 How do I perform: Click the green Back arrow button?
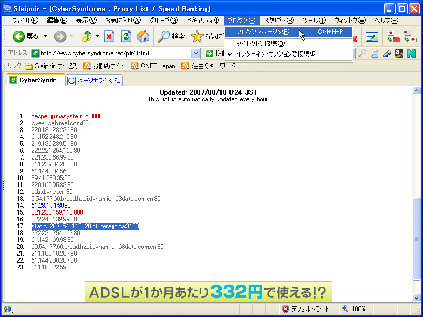point(19,36)
